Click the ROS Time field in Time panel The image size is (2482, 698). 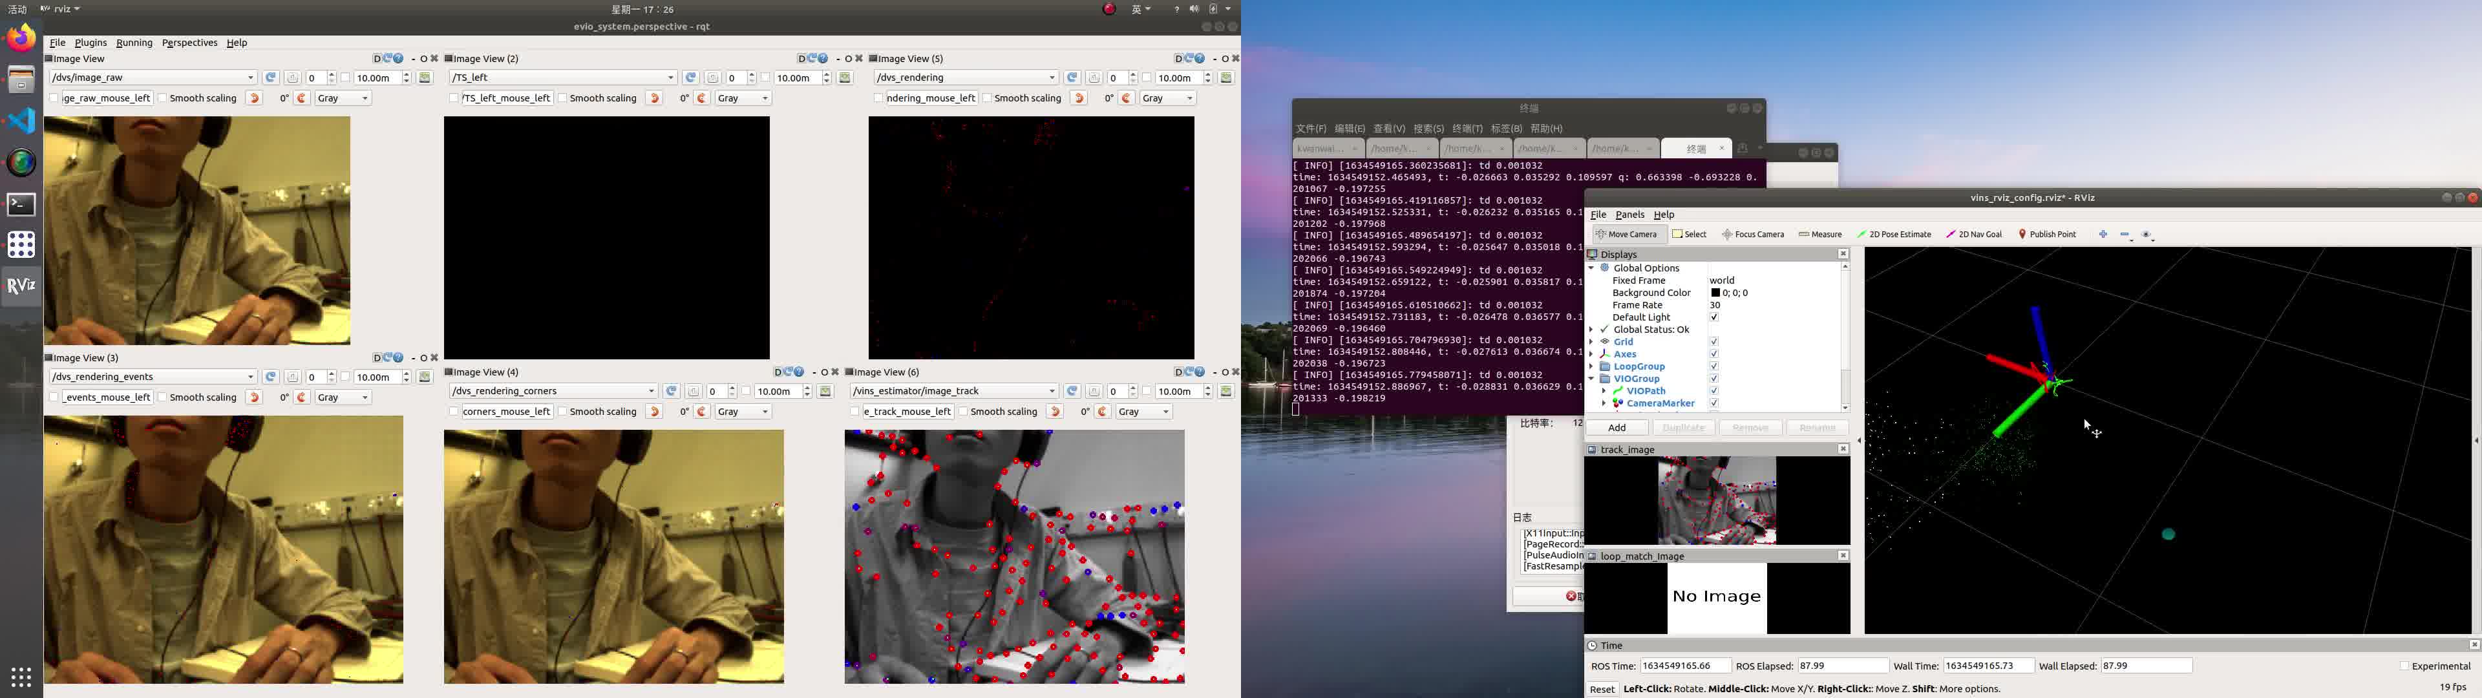pos(1685,666)
